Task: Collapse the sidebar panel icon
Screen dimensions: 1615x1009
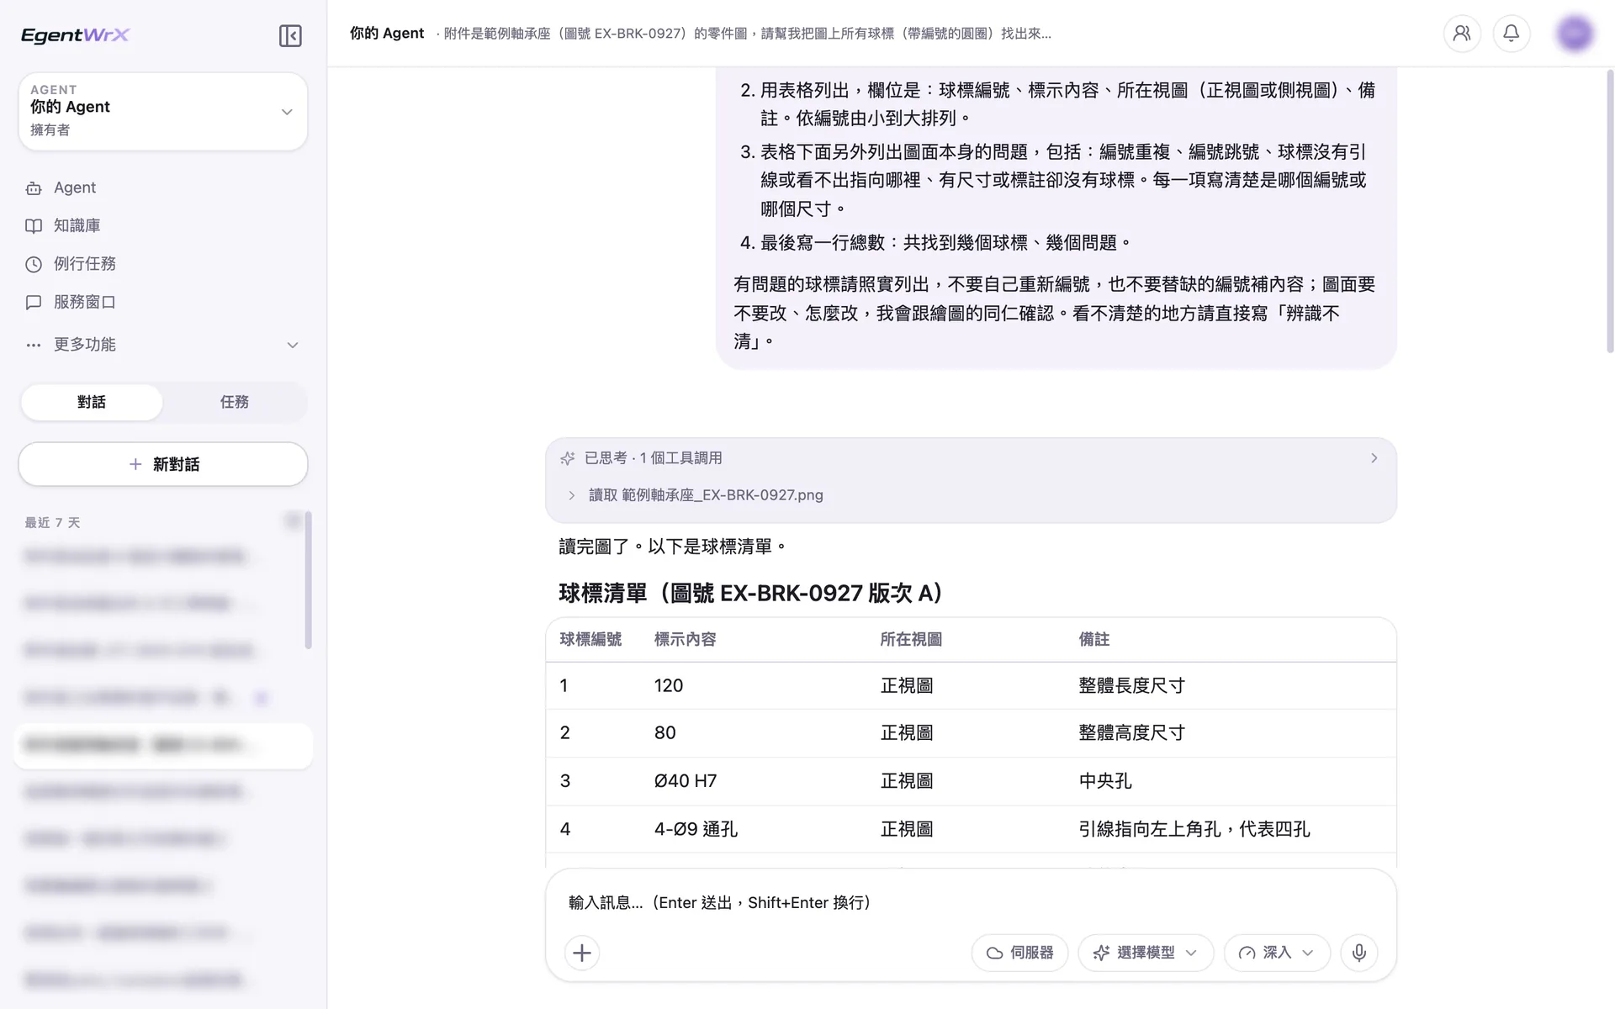Action: (x=290, y=35)
